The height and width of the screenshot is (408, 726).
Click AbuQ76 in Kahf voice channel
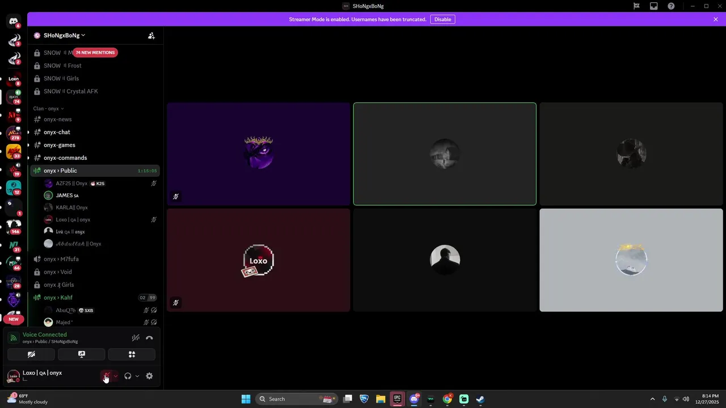[100, 311]
